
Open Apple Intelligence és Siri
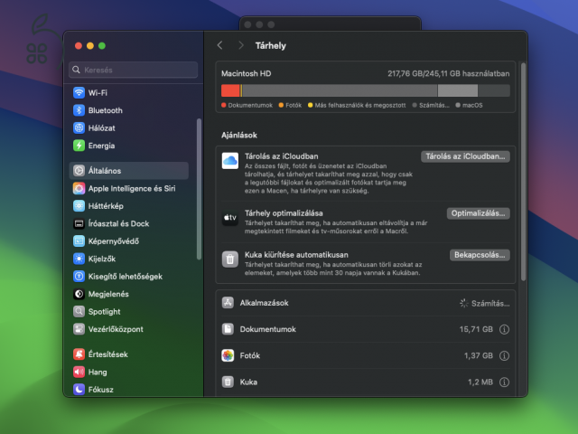pyautogui.click(x=131, y=188)
